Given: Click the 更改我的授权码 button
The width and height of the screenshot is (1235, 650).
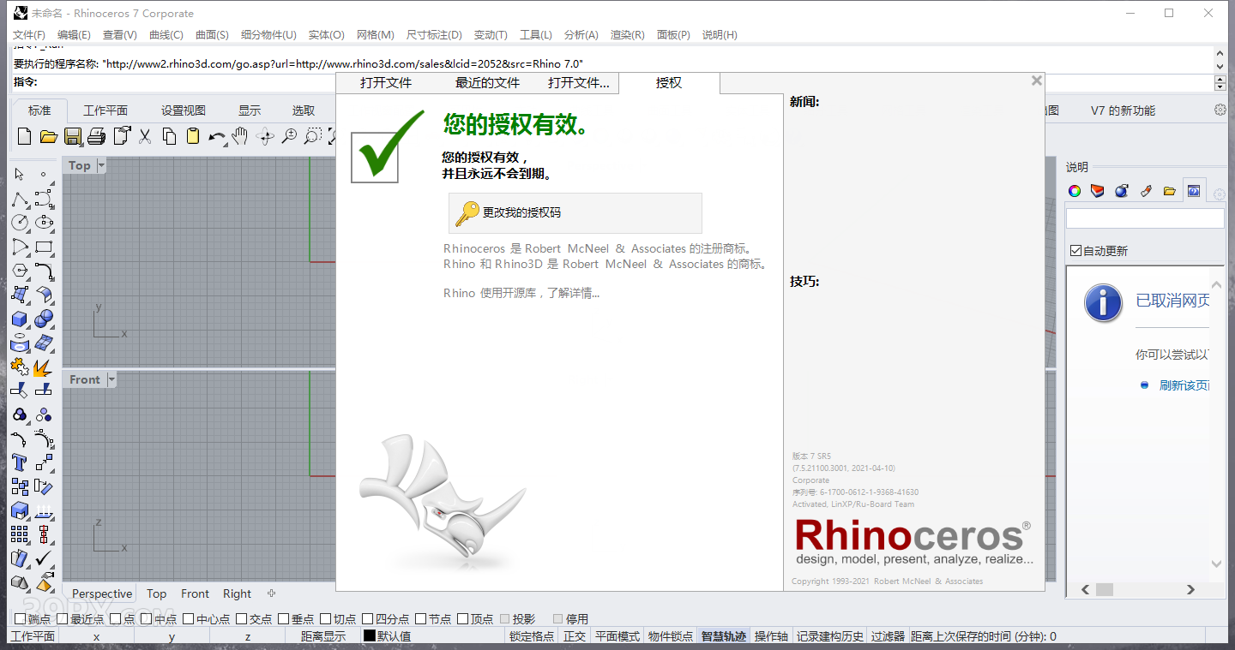Looking at the screenshot, I should click(x=575, y=212).
